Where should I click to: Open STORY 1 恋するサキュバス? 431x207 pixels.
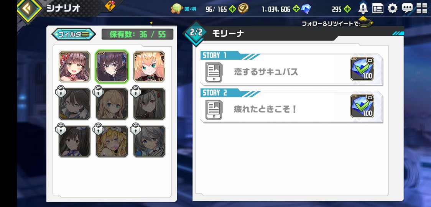[291, 68]
